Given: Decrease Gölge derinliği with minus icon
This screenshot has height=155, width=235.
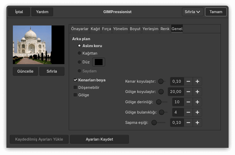Looking at the screenshot, I should point(188,102).
